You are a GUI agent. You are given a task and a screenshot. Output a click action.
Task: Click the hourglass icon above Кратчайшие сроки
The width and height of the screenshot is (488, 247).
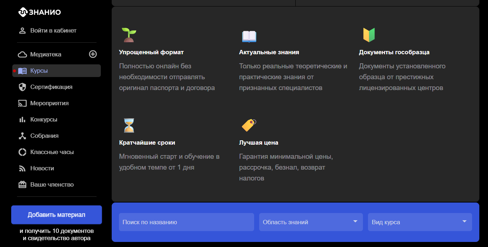click(x=129, y=125)
